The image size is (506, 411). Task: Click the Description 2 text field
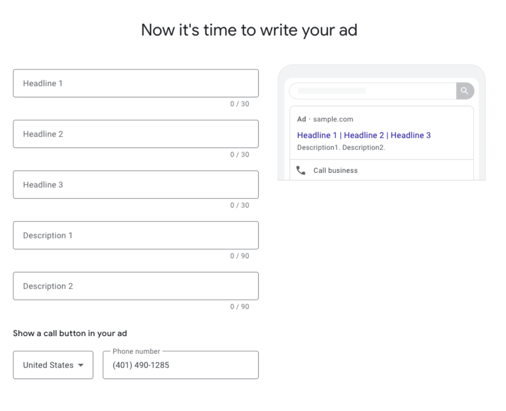point(136,286)
